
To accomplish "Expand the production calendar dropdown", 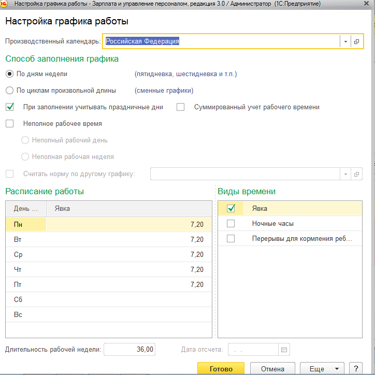I will tap(345, 41).
